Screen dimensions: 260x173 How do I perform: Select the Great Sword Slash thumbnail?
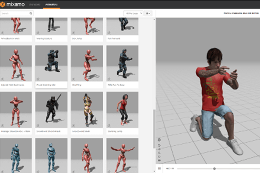87,110
